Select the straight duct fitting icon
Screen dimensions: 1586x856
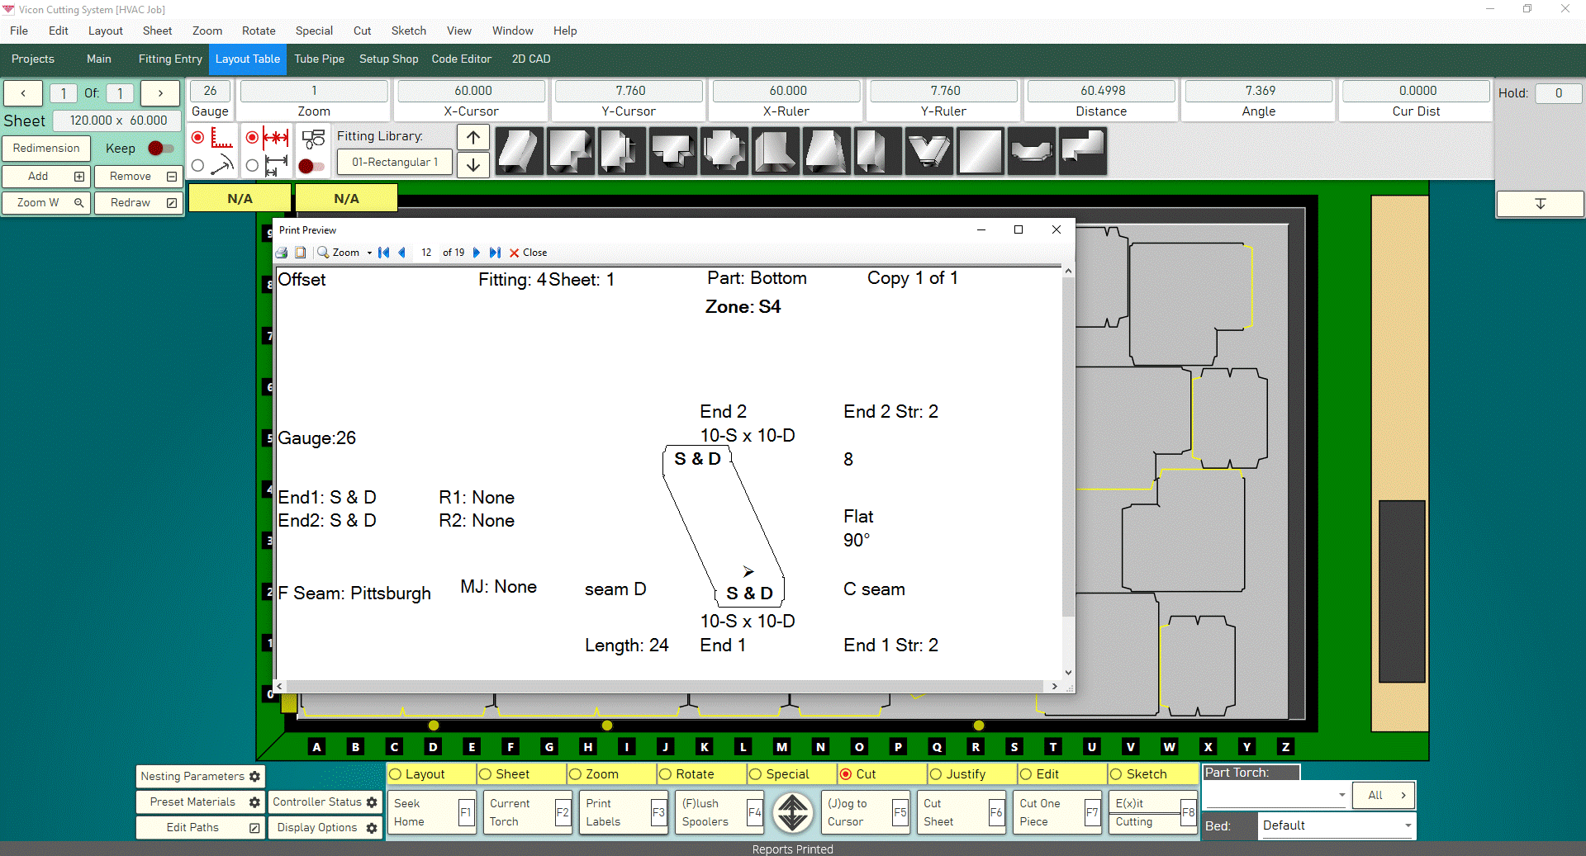(519, 152)
